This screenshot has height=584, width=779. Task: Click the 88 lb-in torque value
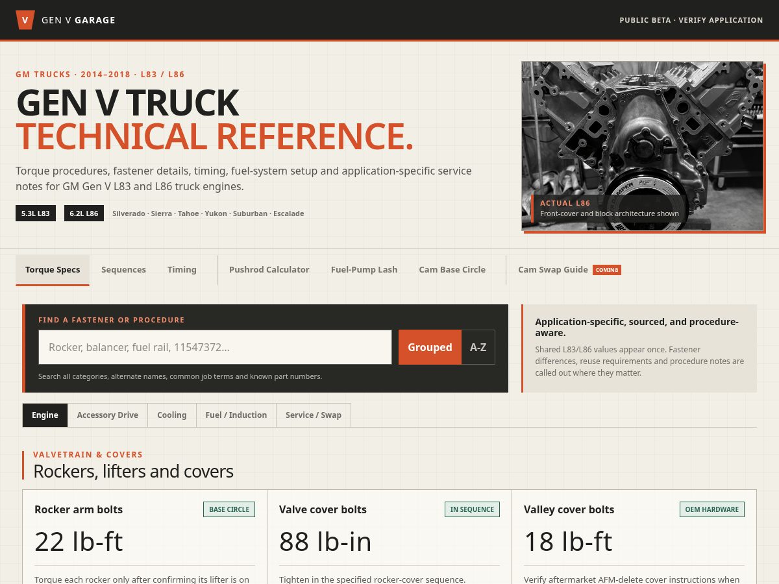coord(325,542)
